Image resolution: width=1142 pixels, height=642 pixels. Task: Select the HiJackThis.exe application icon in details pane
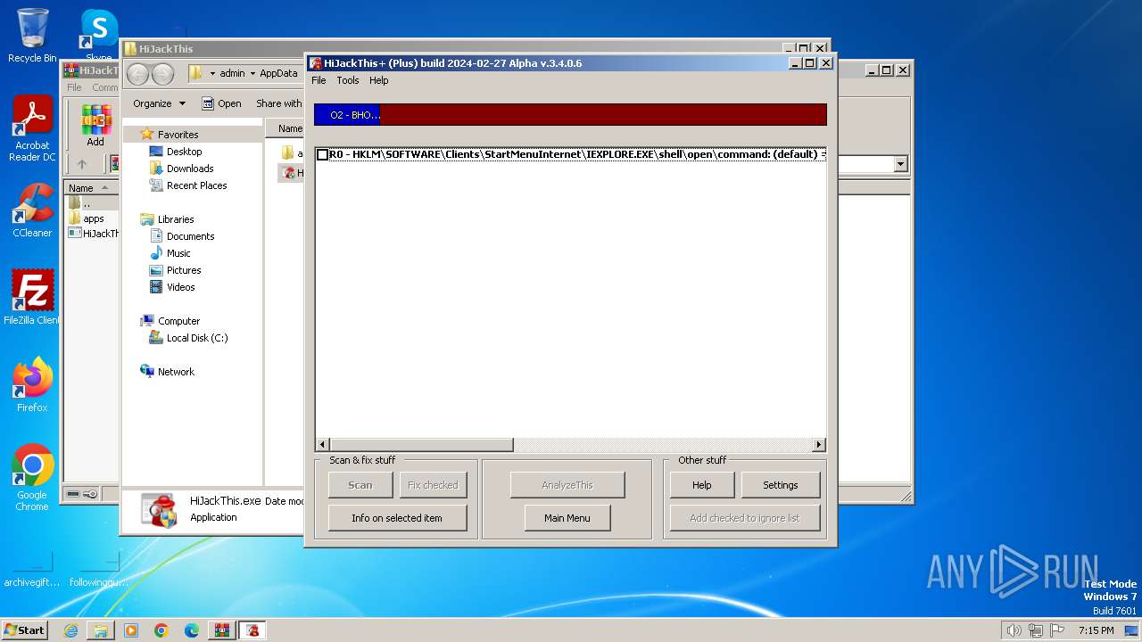coord(161,509)
